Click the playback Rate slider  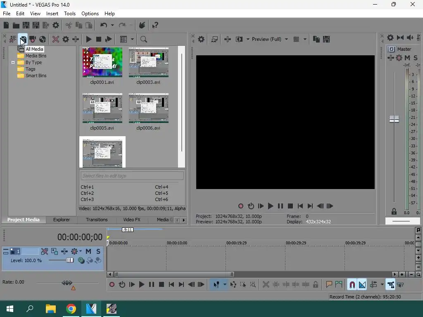pos(67,283)
